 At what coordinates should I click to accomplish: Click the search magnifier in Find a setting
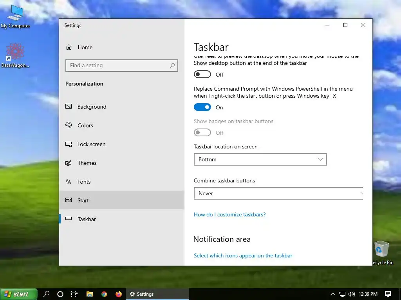click(172, 66)
